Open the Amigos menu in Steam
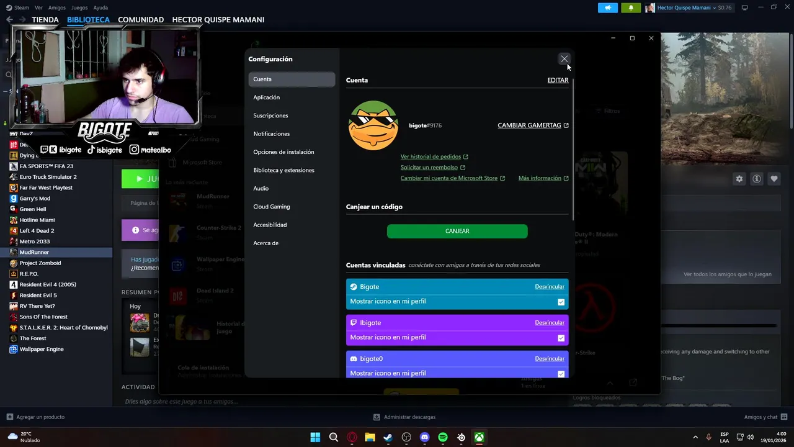The image size is (794, 447). point(57,7)
